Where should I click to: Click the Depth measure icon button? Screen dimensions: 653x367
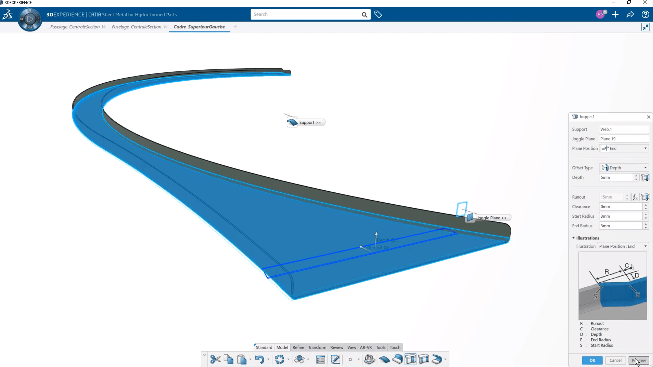[645, 177]
